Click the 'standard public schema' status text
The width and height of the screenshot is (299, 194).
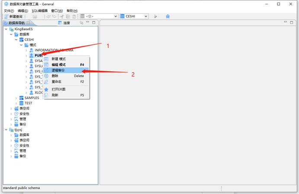pyautogui.click(x=21, y=188)
